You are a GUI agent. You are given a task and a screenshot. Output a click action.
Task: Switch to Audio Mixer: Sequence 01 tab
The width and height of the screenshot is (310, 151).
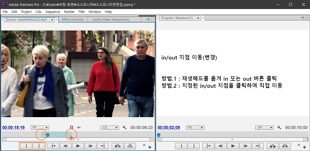111,19
